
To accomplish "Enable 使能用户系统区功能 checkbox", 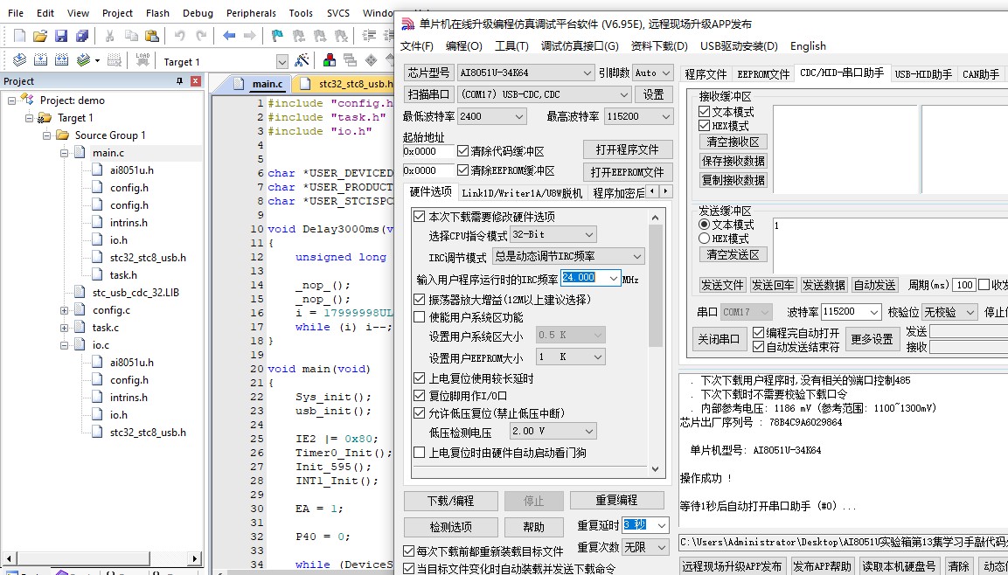I will click(419, 316).
